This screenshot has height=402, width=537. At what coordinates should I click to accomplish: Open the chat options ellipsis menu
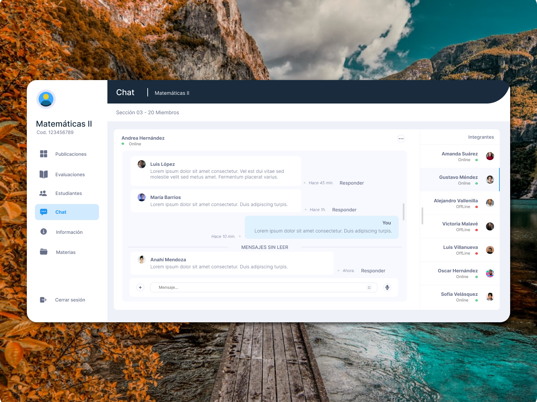click(401, 138)
